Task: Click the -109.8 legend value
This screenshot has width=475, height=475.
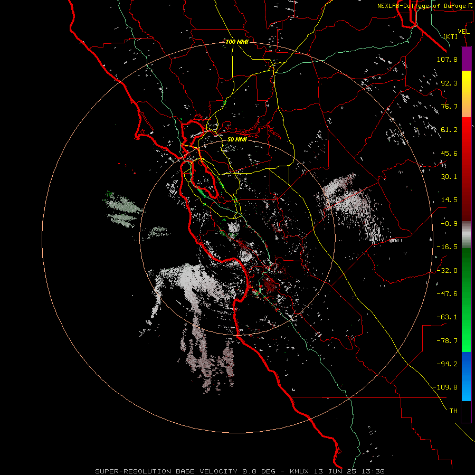Action: 445,387
